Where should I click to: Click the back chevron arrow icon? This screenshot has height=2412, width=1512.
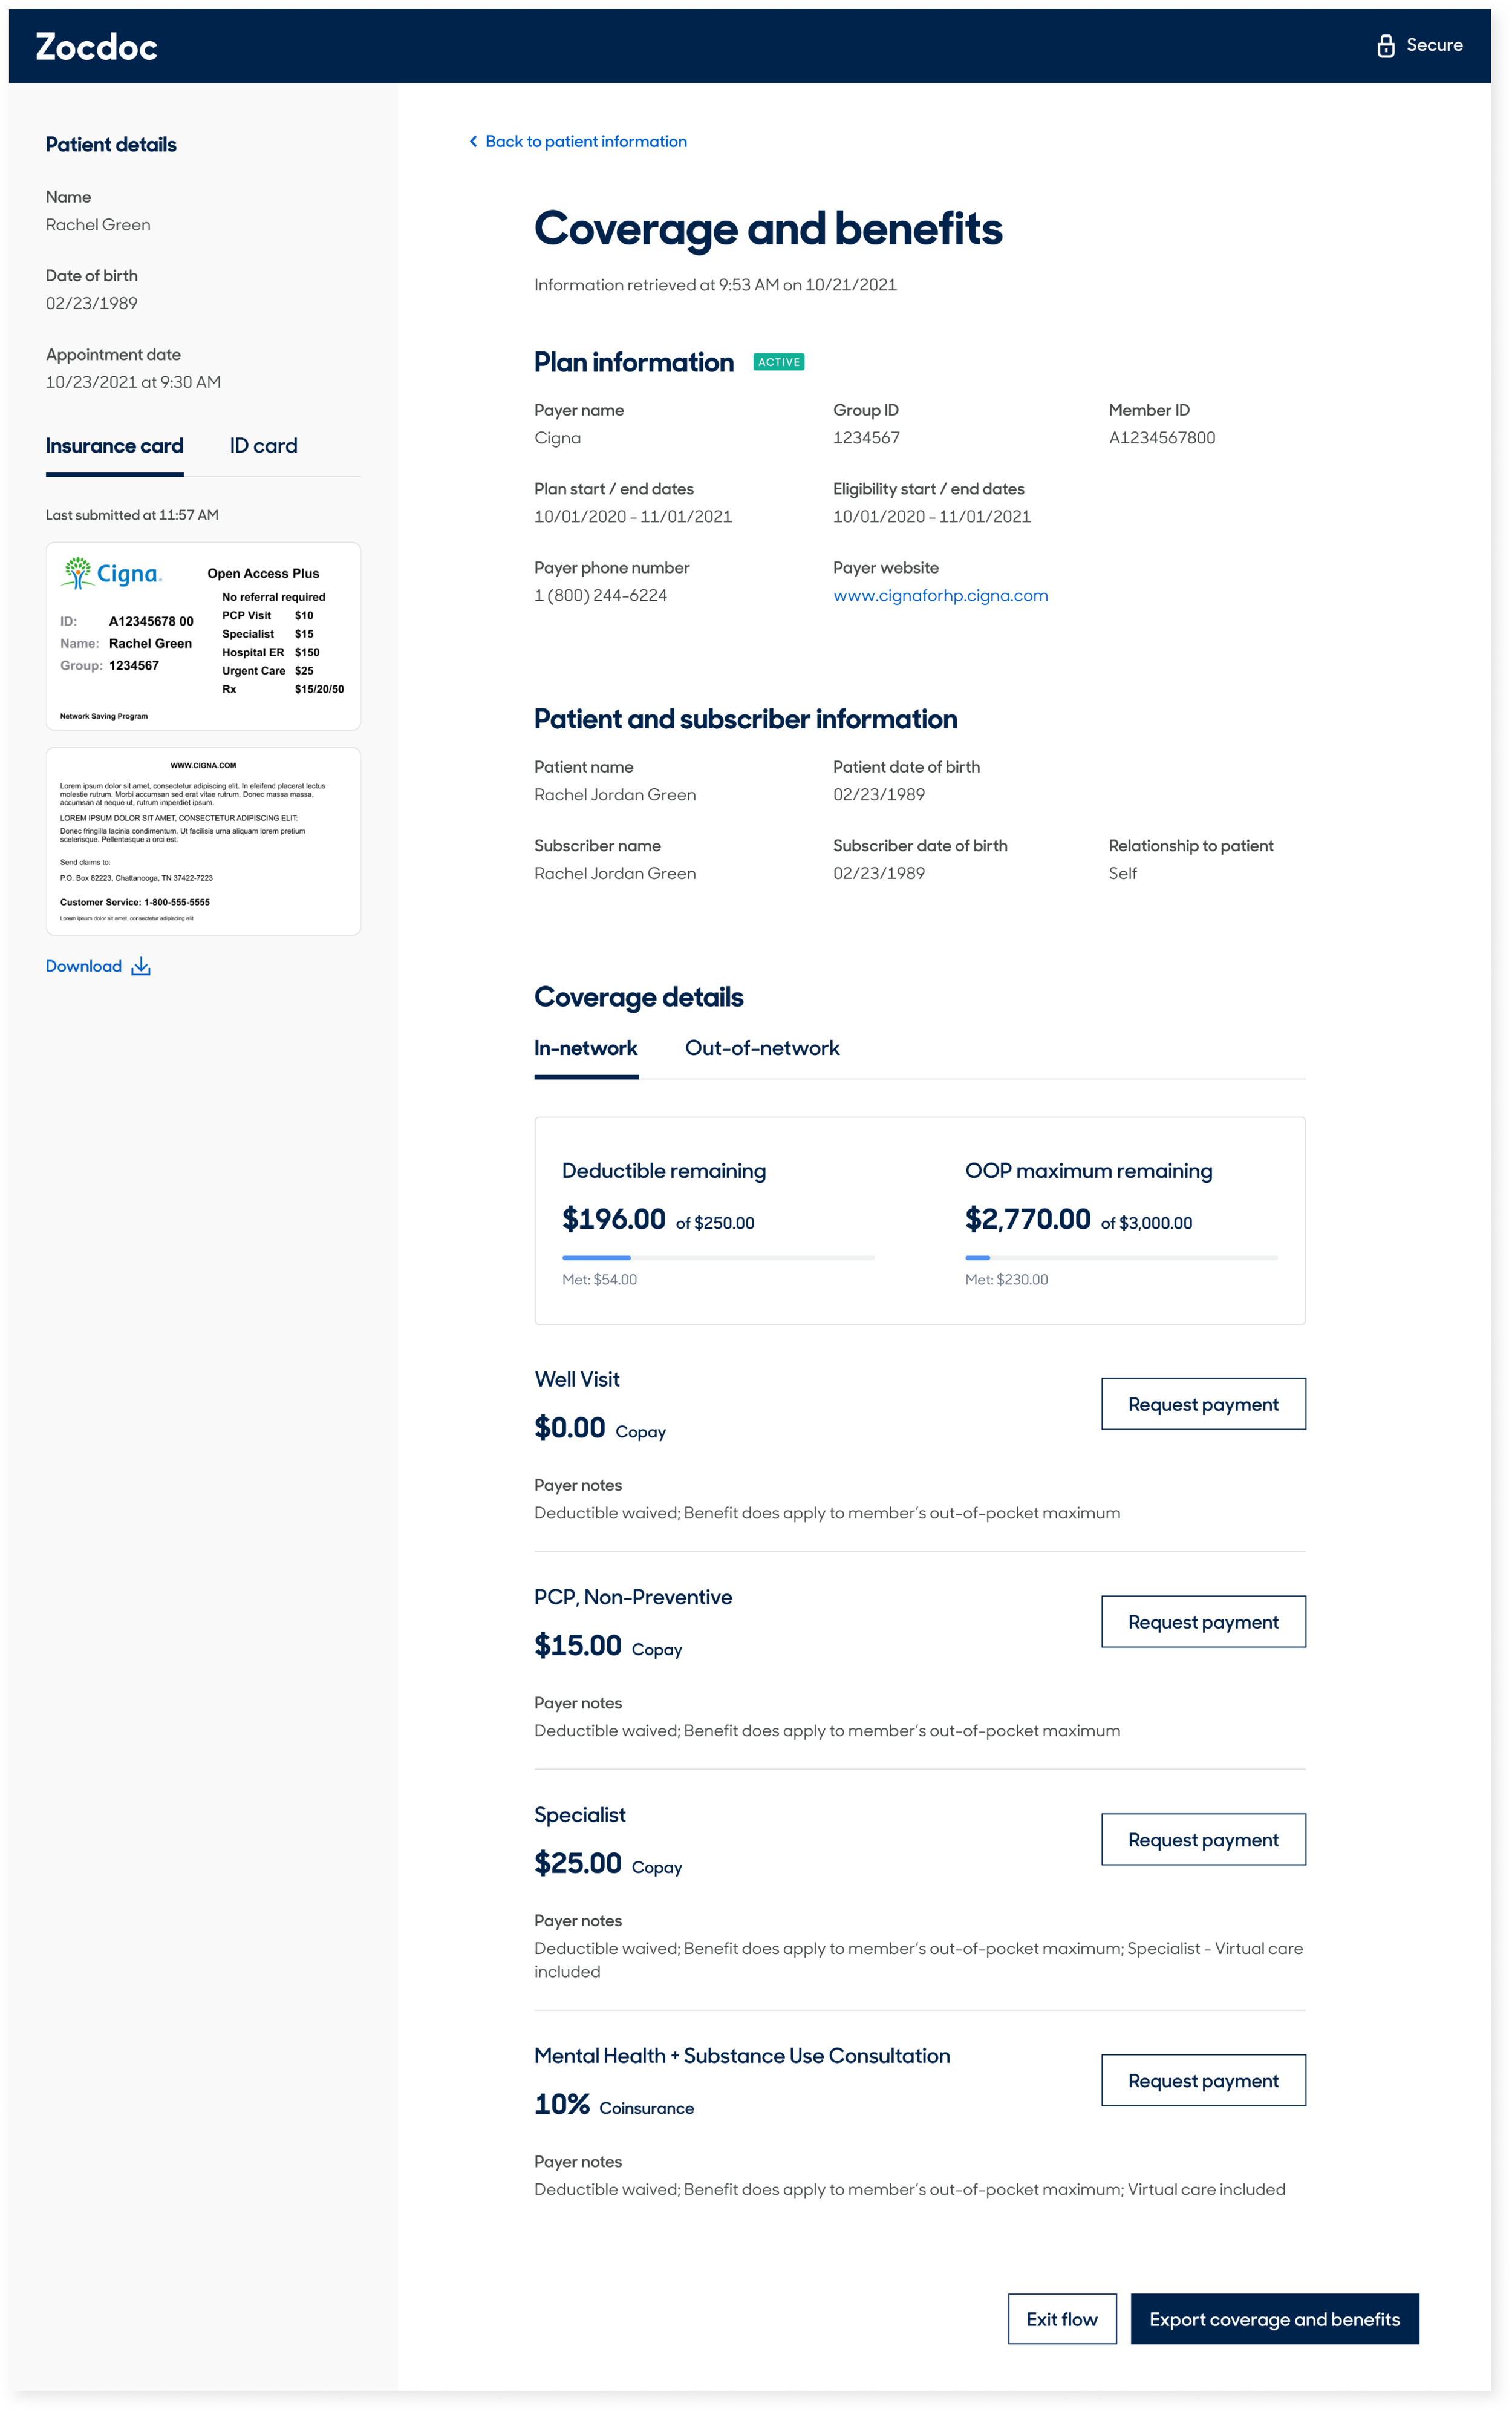coord(473,142)
